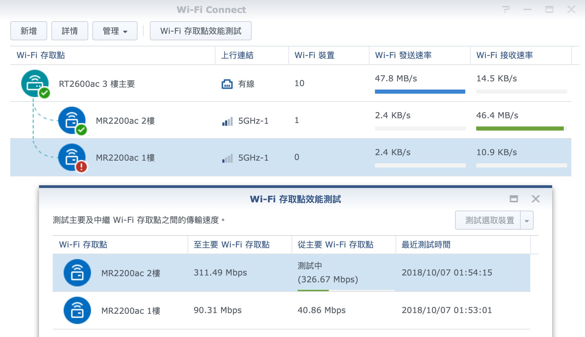
Task: Open the 管理 dropdown menu
Action: coord(115,31)
